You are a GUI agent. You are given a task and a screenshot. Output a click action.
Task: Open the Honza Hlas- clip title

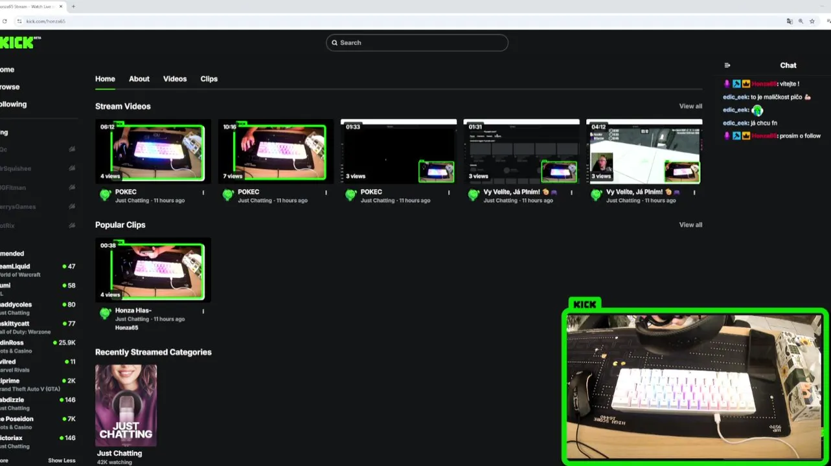pyautogui.click(x=133, y=311)
